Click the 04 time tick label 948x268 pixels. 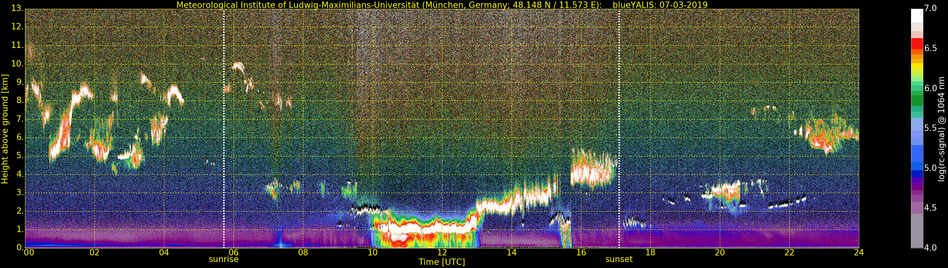(x=164, y=253)
